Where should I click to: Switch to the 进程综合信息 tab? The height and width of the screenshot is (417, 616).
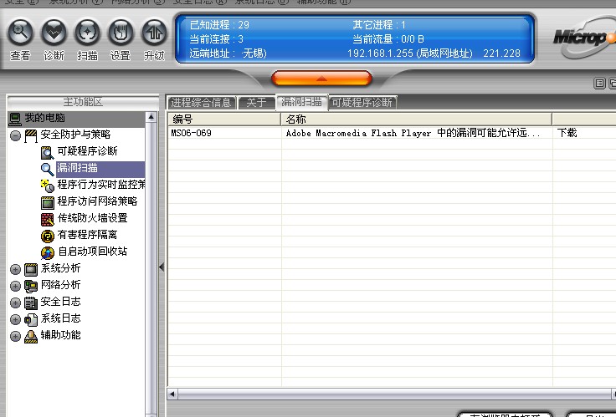click(x=201, y=103)
